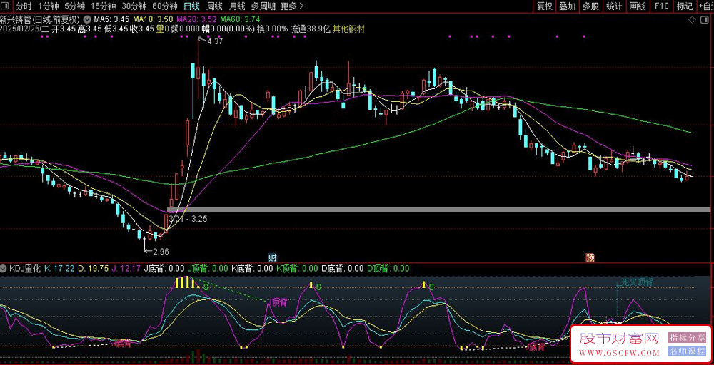Switch to the 日线 daily chart tab
Image resolution: width=714 pixels, height=365 pixels.
(191, 6)
